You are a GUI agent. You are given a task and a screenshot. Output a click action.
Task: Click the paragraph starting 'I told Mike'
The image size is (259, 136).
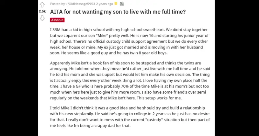[129, 117]
